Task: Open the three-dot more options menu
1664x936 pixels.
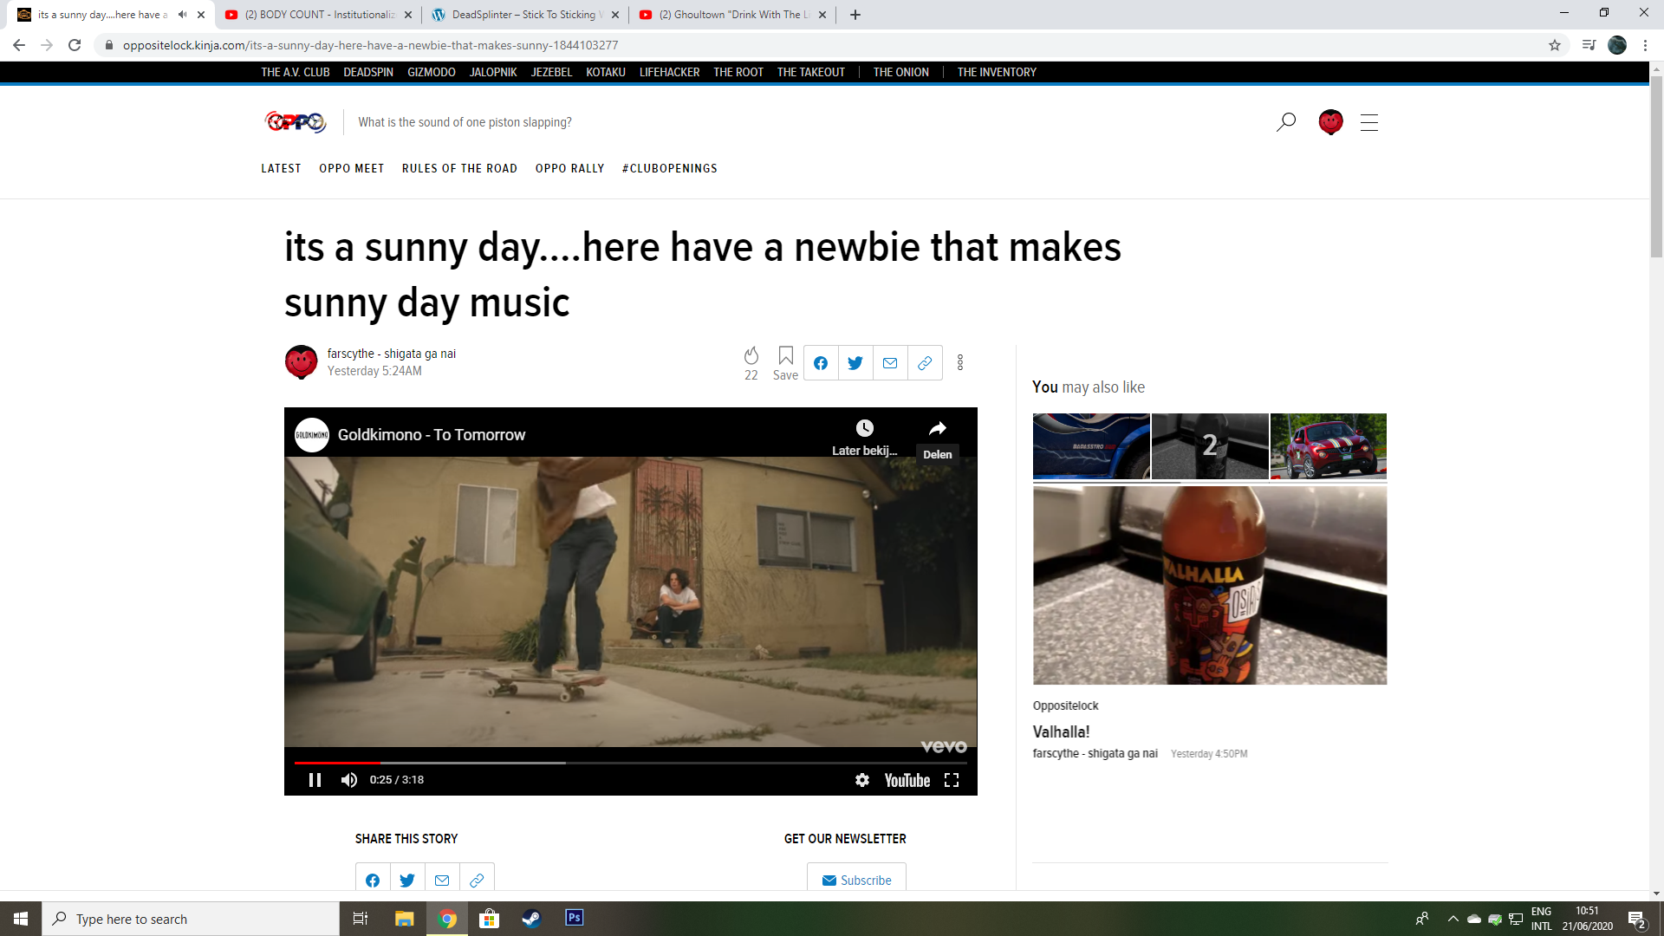Action: pos(960,363)
